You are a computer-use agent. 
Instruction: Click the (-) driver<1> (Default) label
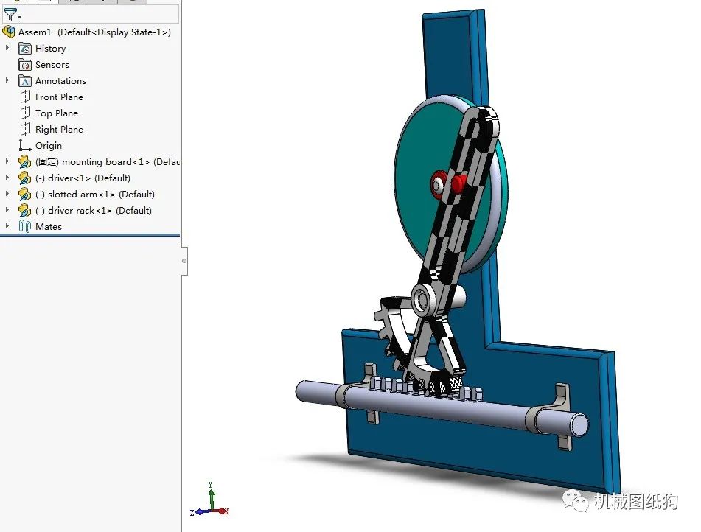83,178
